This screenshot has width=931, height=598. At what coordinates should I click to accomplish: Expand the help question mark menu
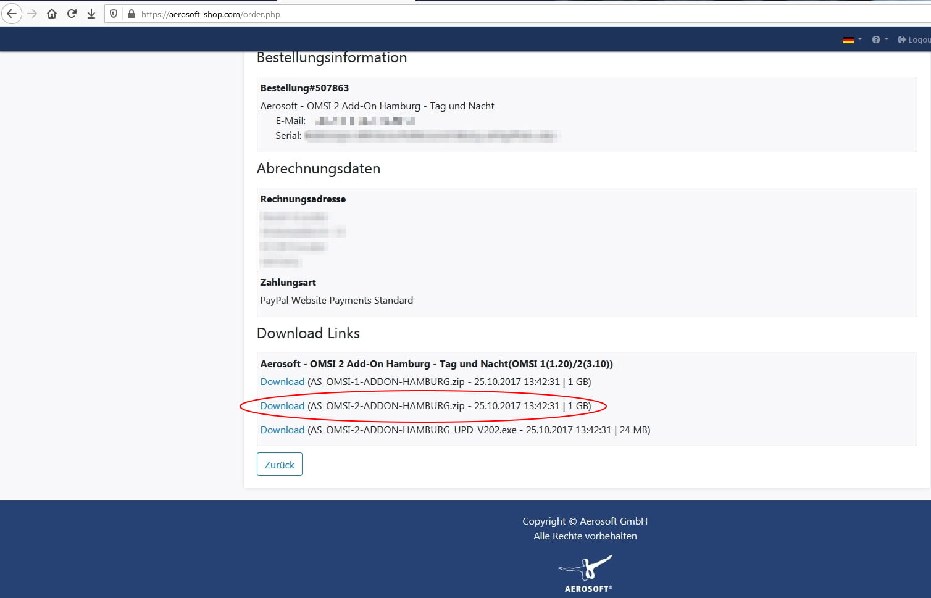(879, 39)
